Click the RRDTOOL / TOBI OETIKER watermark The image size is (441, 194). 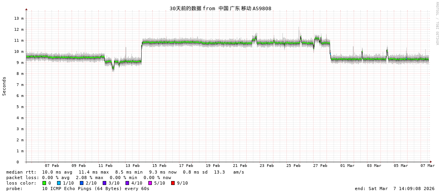click(x=437, y=24)
